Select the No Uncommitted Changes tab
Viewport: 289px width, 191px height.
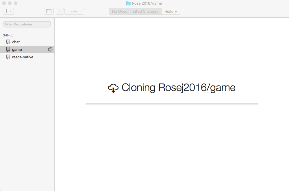tap(135, 11)
